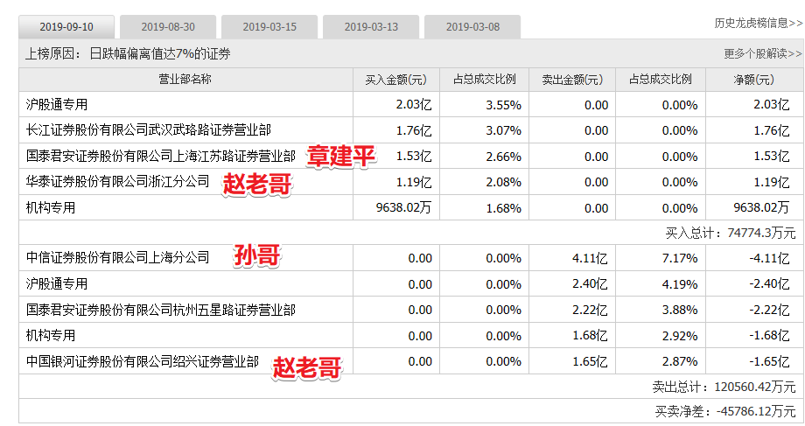Click the 卖出金额(元) column header

pyautogui.click(x=572, y=80)
